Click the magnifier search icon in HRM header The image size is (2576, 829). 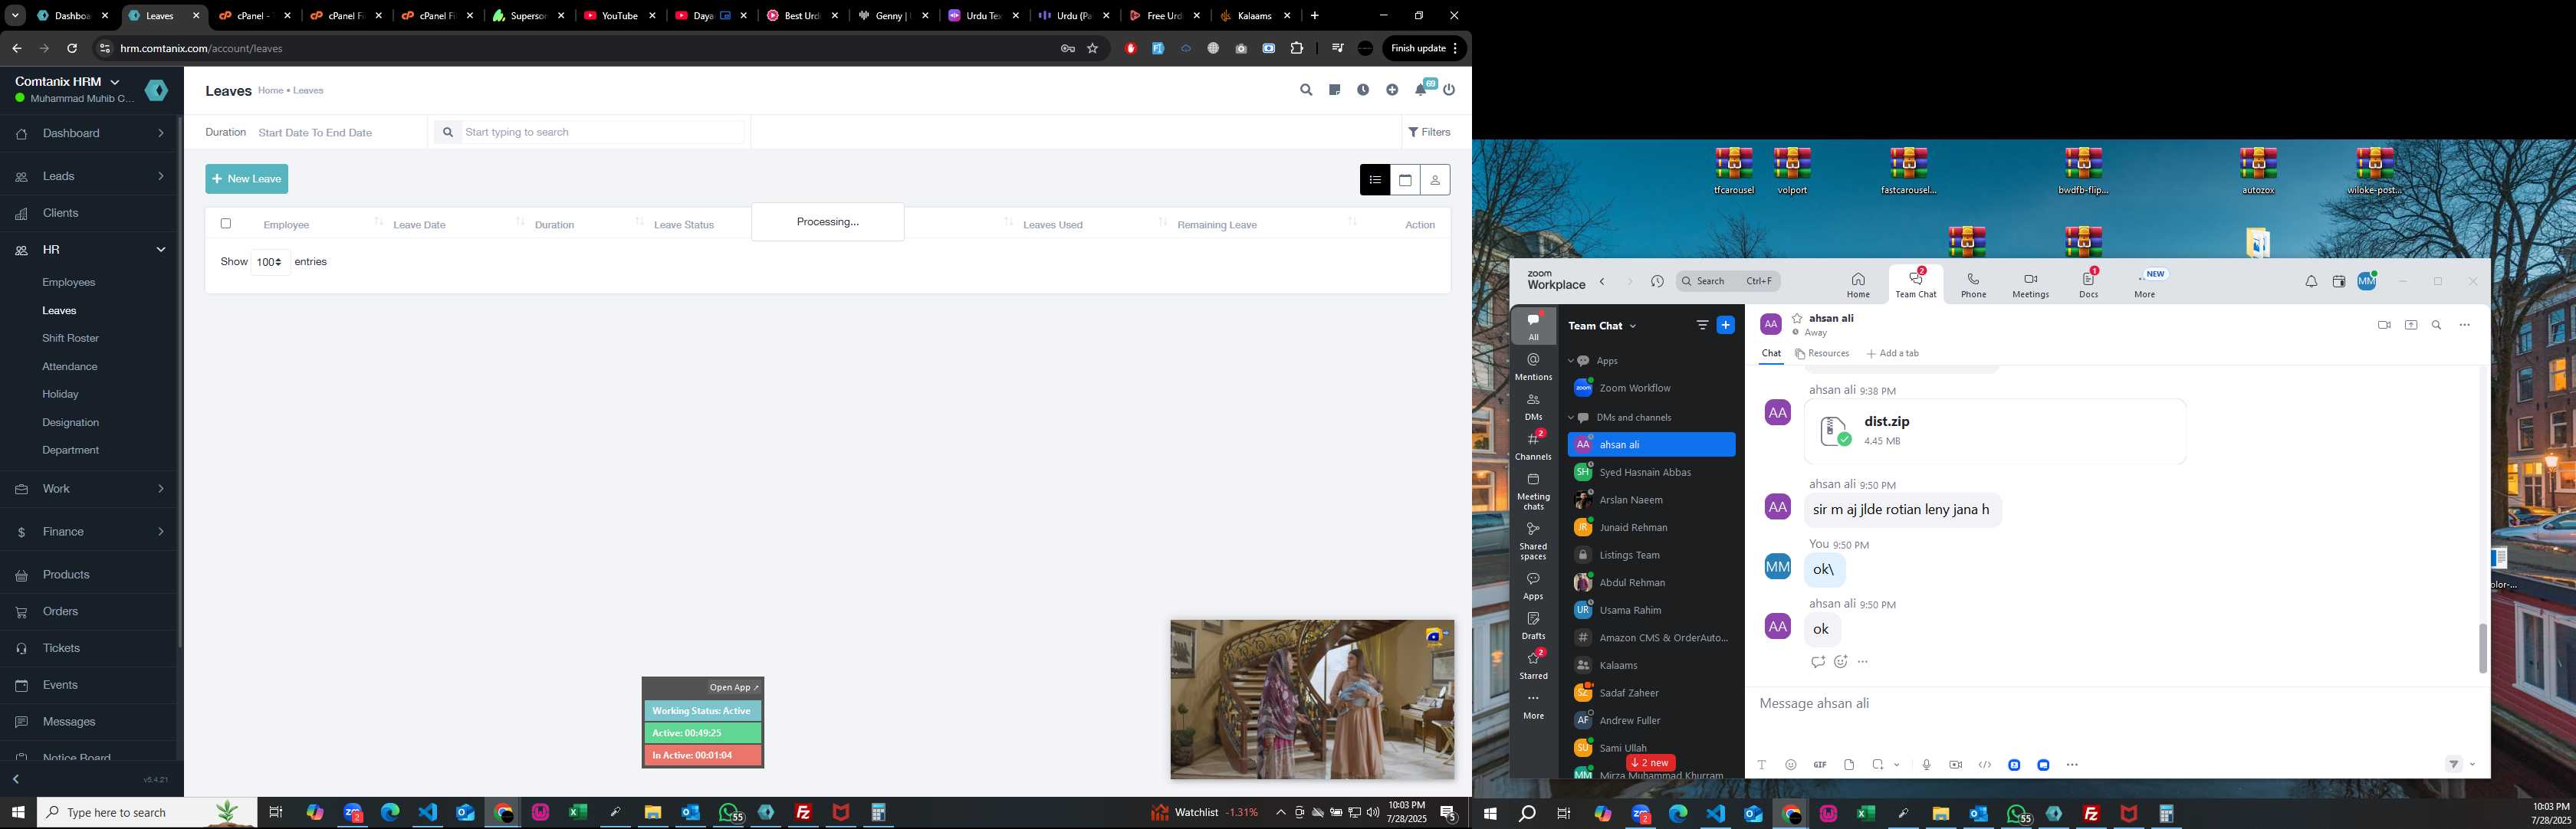tap(1306, 90)
